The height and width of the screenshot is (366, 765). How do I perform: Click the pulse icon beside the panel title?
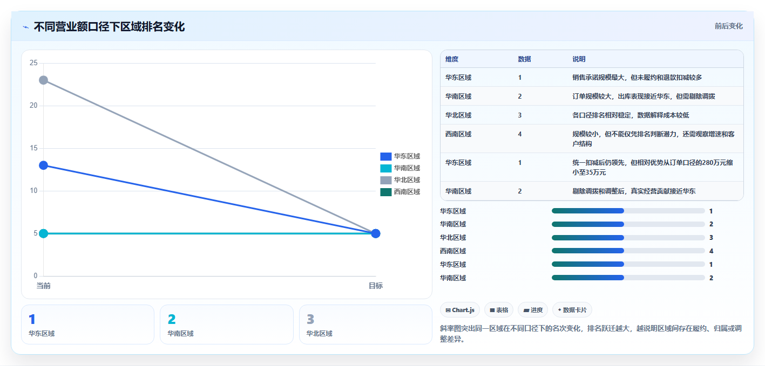pyautogui.click(x=25, y=27)
